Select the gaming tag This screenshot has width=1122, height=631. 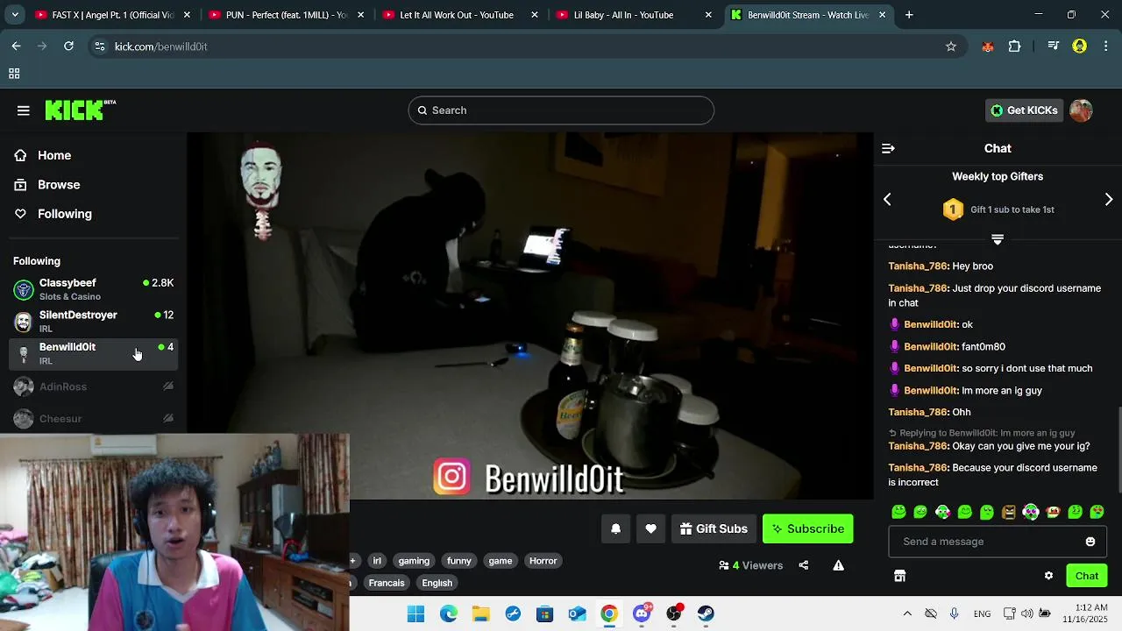[414, 561]
